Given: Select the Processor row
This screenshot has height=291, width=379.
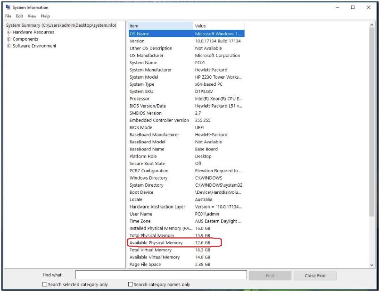Looking at the screenshot, I should pos(187,99).
